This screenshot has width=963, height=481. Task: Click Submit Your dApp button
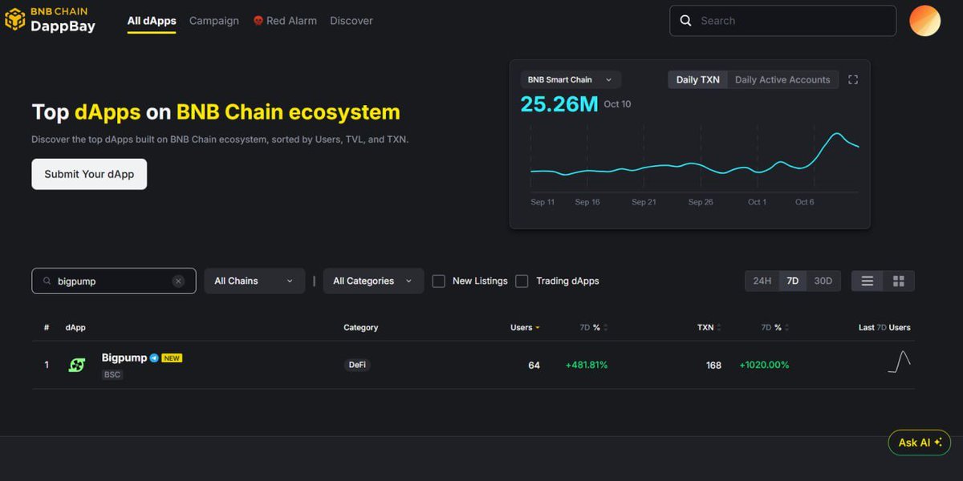(x=89, y=174)
